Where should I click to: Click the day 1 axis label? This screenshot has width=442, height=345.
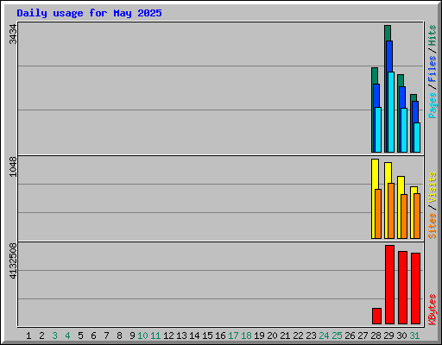[28, 336]
